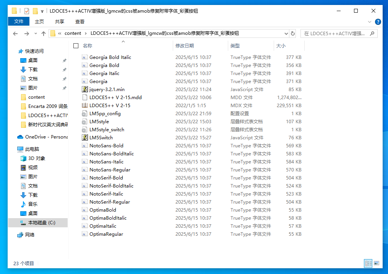Select the OptimaItalic file name
Viewport: 388px width, 274px height.
(103, 226)
